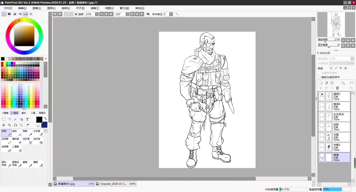Open the 视图(V) menu
The width and height of the screenshot is (356, 192).
(109, 8)
